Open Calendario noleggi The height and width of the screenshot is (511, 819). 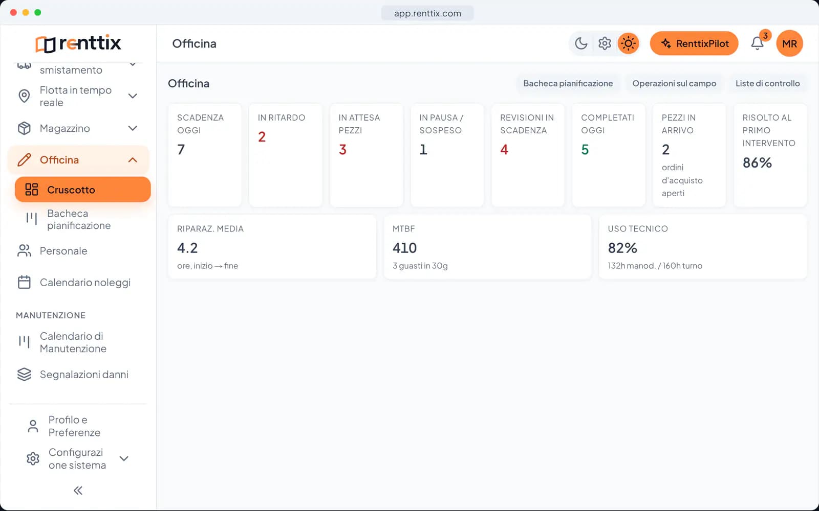(78, 283)
